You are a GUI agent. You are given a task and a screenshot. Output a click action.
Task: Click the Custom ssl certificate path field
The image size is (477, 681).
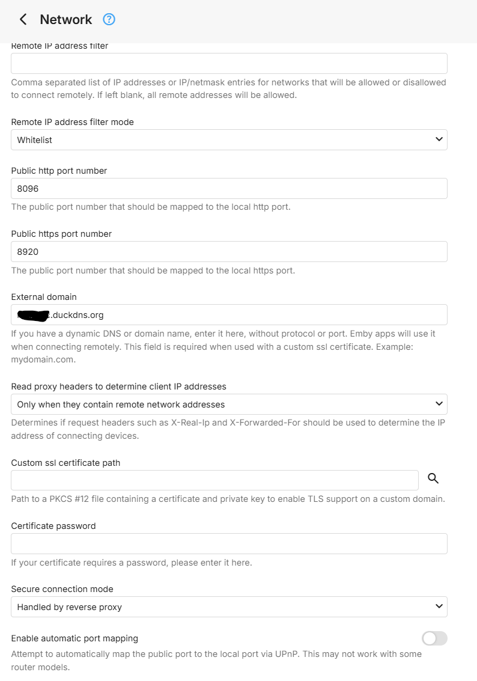214,480
